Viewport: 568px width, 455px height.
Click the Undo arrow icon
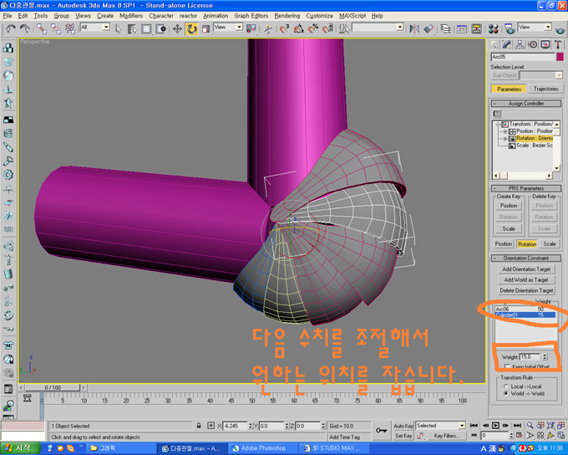10,28
